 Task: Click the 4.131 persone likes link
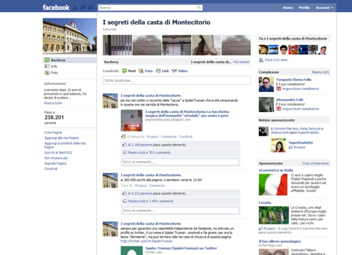click(141, 194)
